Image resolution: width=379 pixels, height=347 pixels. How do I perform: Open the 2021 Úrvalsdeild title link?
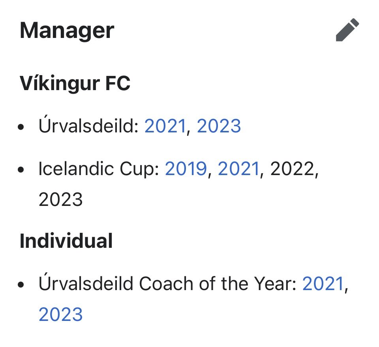tap(165, 126)
